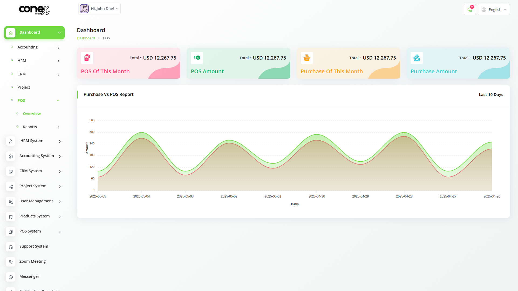Select Overview in the POS menu
The width and height of the screenshot is (518, 291).
pyautogui.click(x=32, y=114)
